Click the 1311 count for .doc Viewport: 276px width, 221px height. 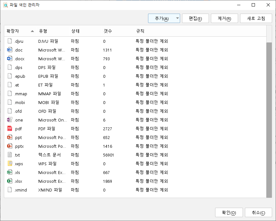(x=107, y=50)
